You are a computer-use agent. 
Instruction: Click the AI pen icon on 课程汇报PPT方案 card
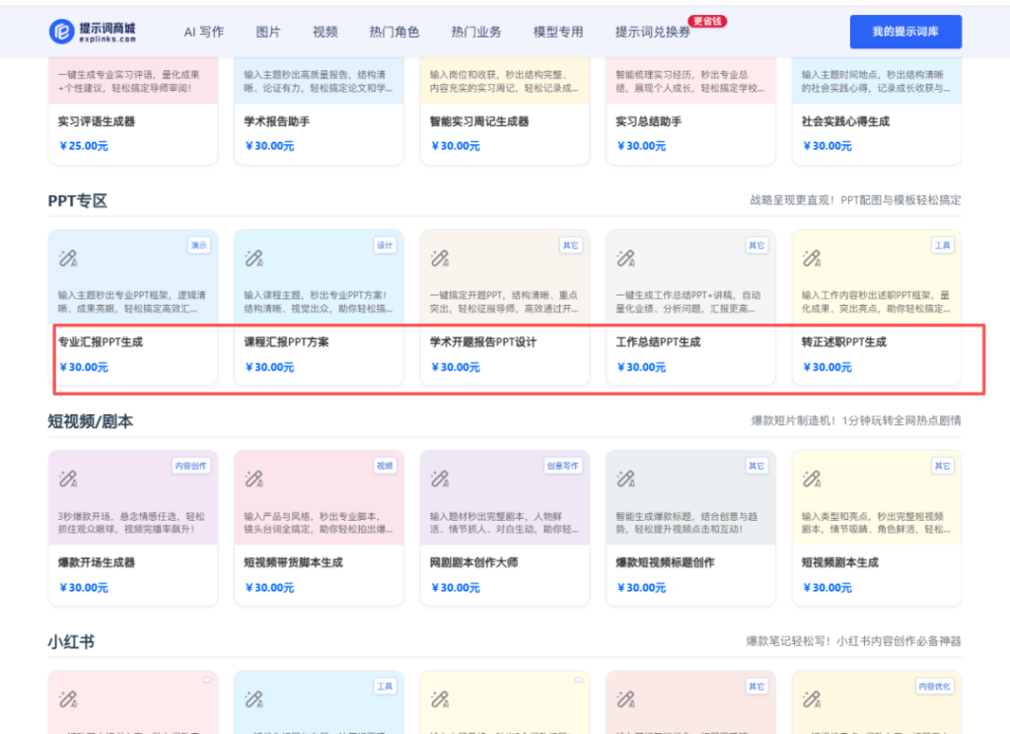(x=253, y=258)
